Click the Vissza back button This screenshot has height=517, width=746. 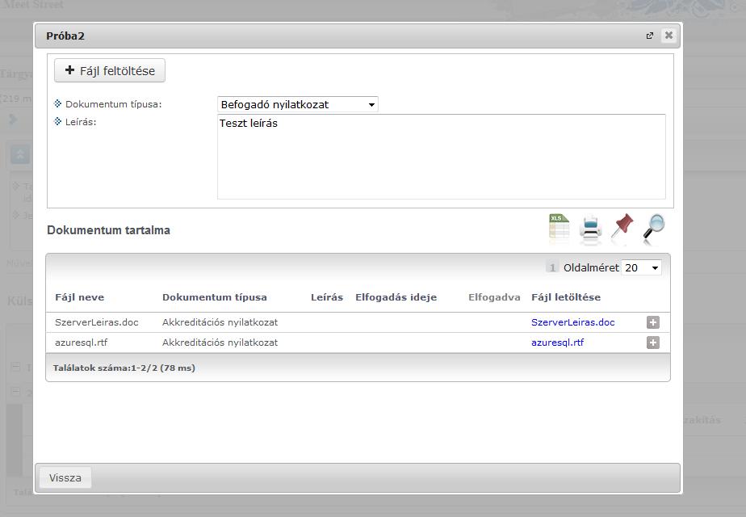(65, 477)
